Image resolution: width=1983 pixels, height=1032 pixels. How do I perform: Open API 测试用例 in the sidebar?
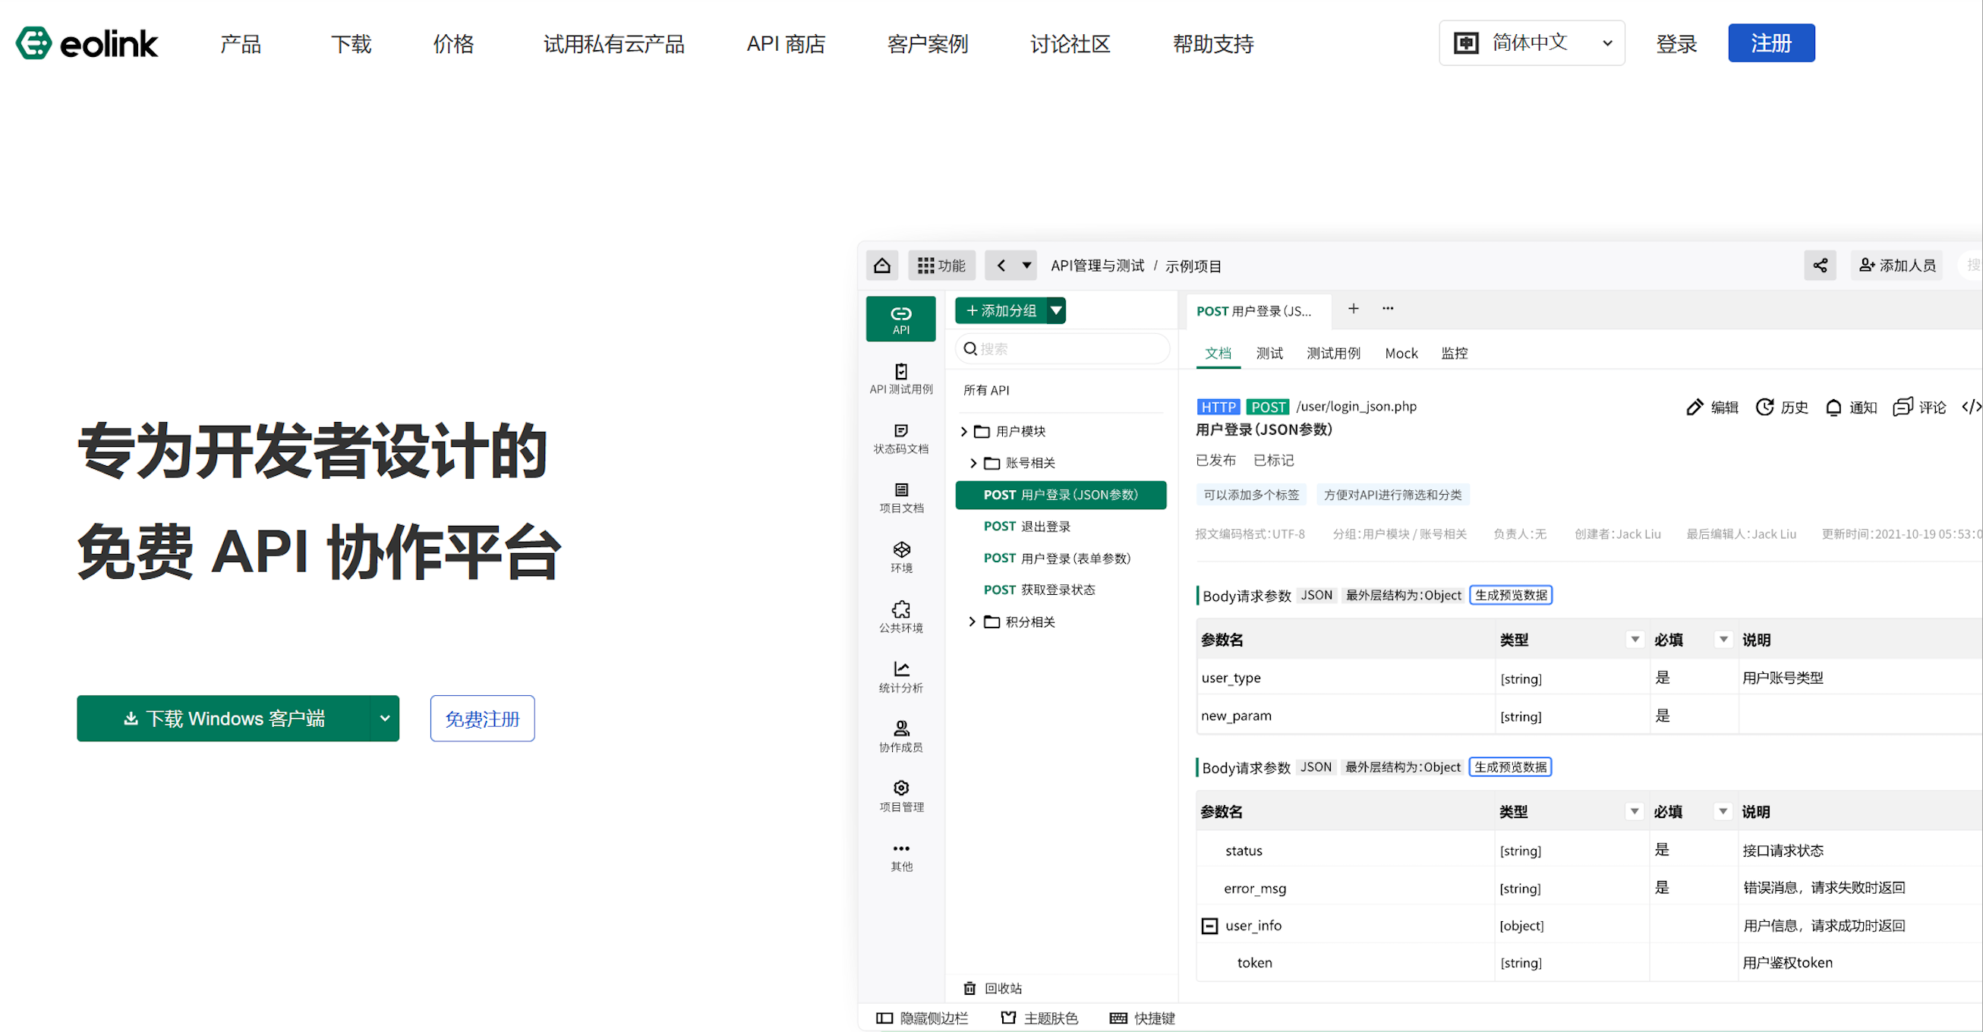click(x=900, y=379)
